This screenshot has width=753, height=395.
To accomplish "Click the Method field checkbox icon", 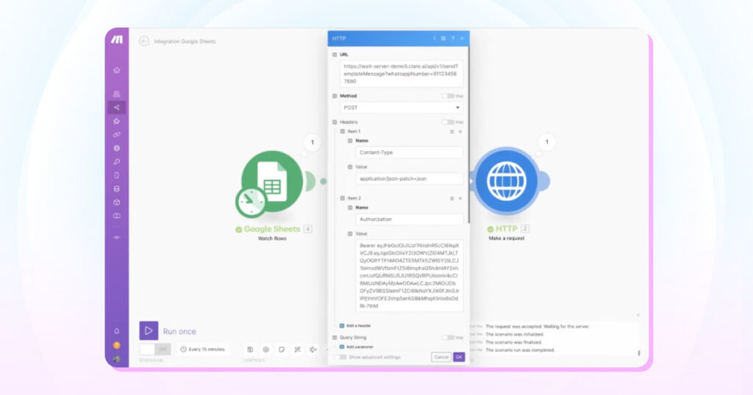I will 335,96.
